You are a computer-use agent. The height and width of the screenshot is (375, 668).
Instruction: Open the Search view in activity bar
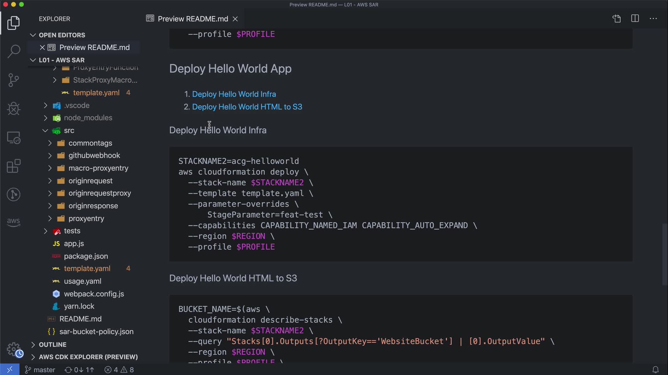14,51
